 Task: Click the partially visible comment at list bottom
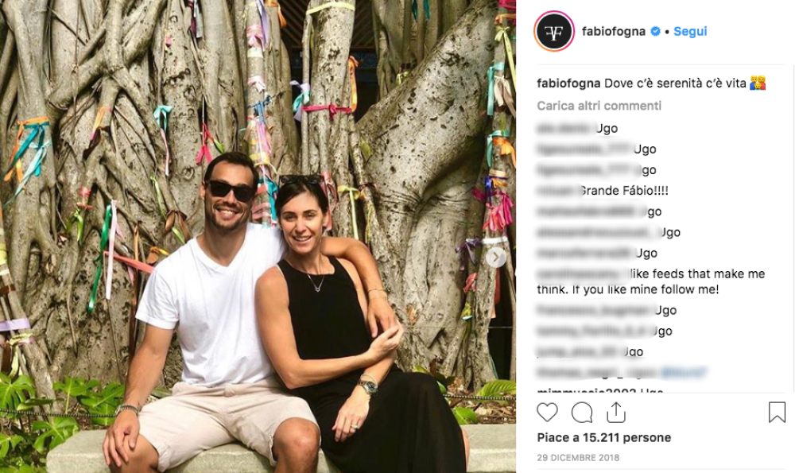pos(599,390)
